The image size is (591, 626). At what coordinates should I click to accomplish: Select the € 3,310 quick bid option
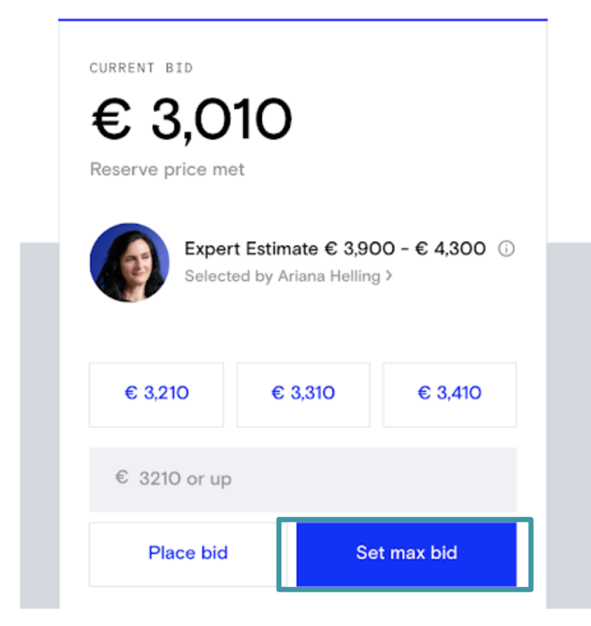click(x=303, y=394)
